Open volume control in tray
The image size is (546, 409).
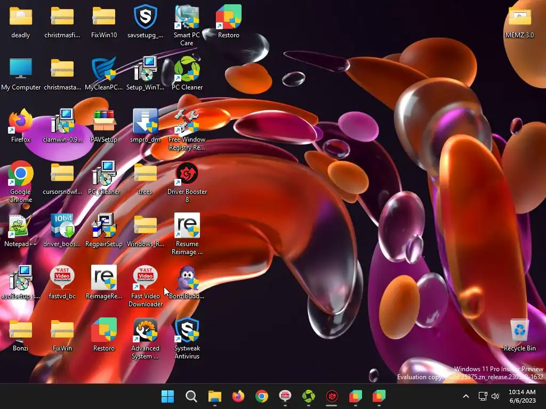pos(495,396)
